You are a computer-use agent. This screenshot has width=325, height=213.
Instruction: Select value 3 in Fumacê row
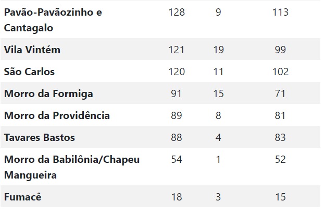(218, 197)
